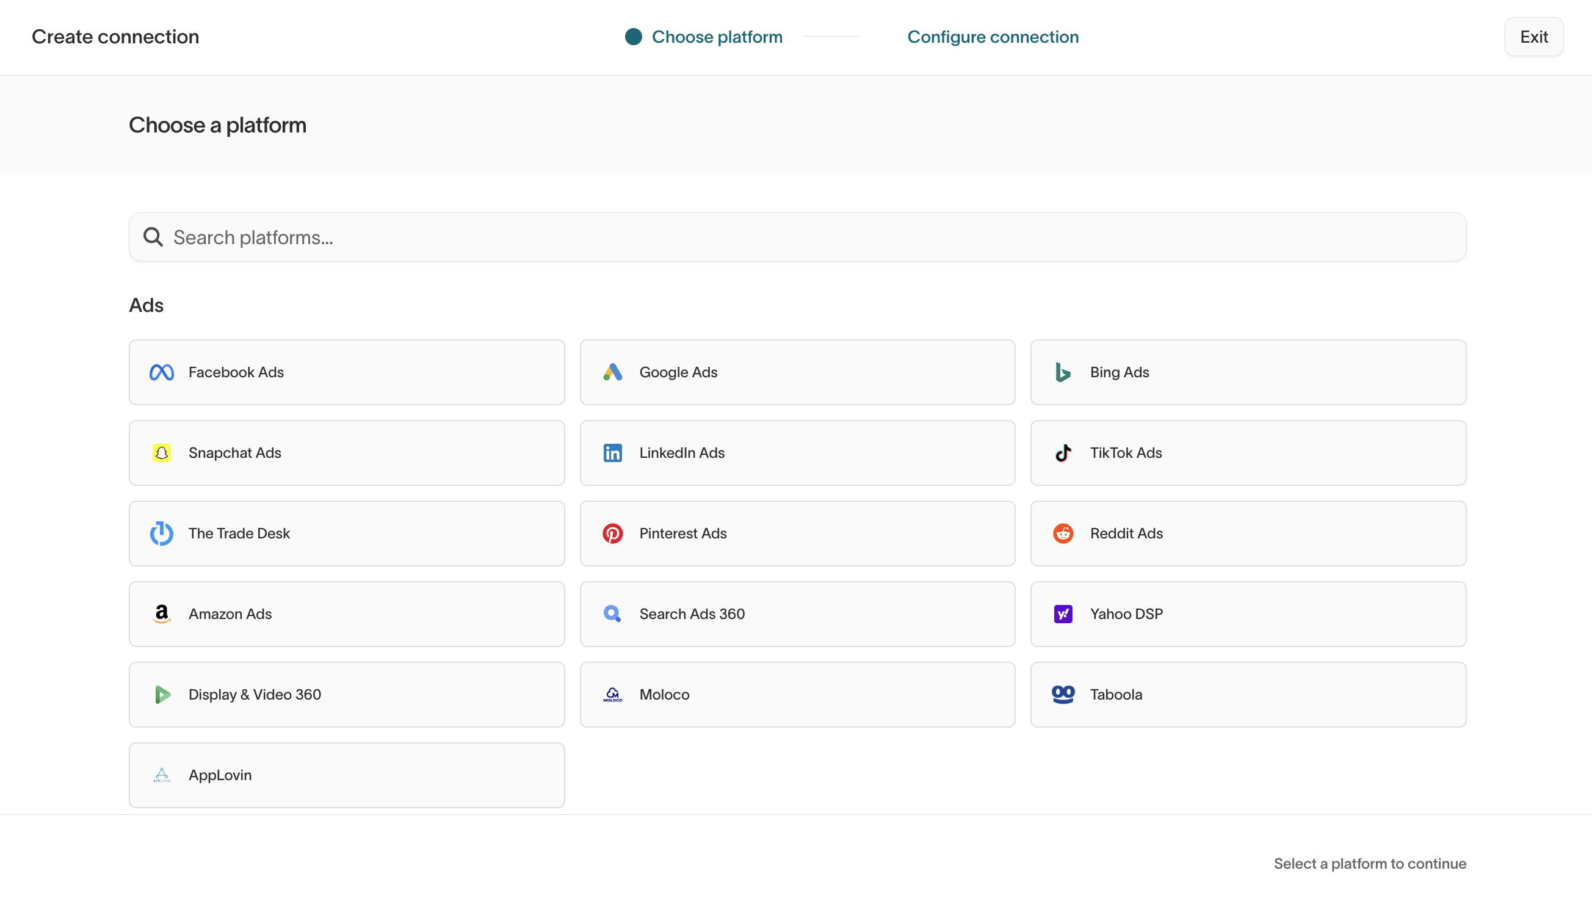Exit the create connection wizard
This screenshot has width=1592, height=901.
click(1533, 37)
